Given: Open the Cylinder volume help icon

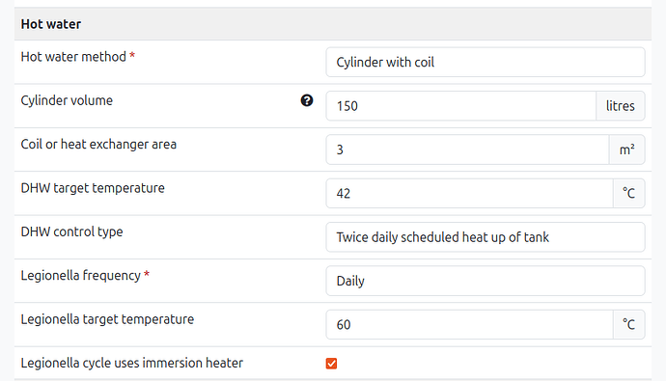Looking at the screenshot, I should [x=307, y=100].
